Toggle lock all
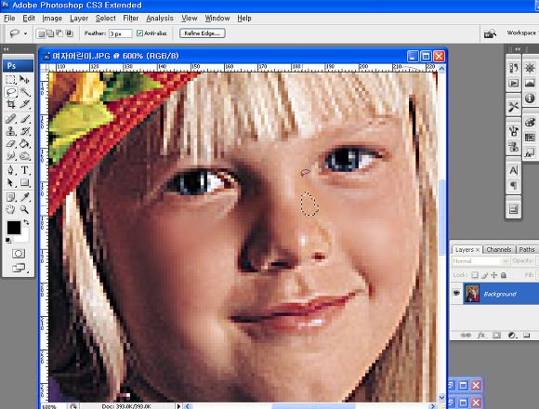Screen dimensions: 539x409 pyautogui.click(x=504, y=275)
